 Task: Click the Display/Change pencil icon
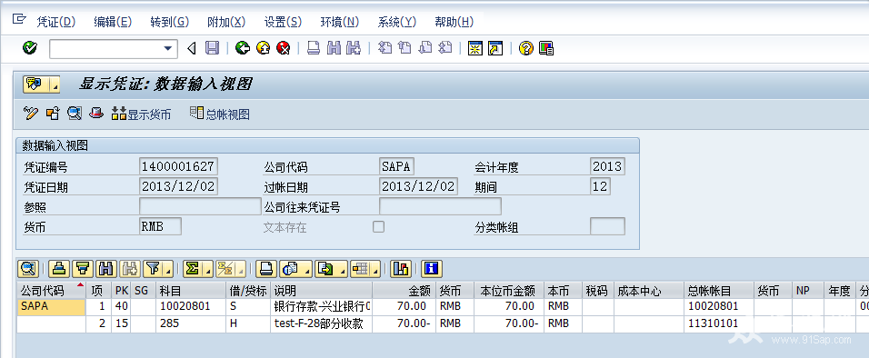[31, 114]
